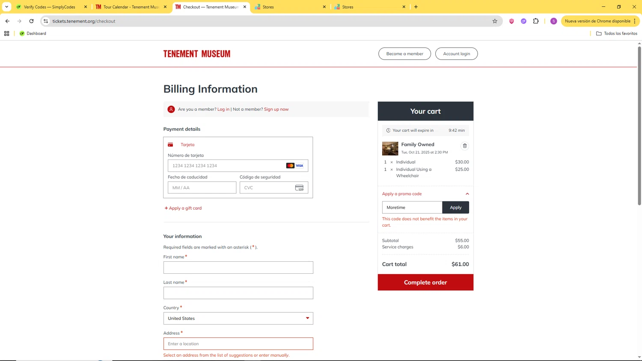Screen dimensions: 642x361
Task: Click Complete order button
Action: 425,282
